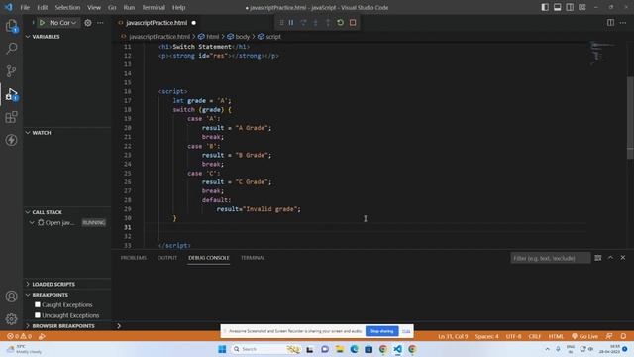Click Step Out in debug toolbar
Viewport: 634px width, 357px height.
(328, 22)
